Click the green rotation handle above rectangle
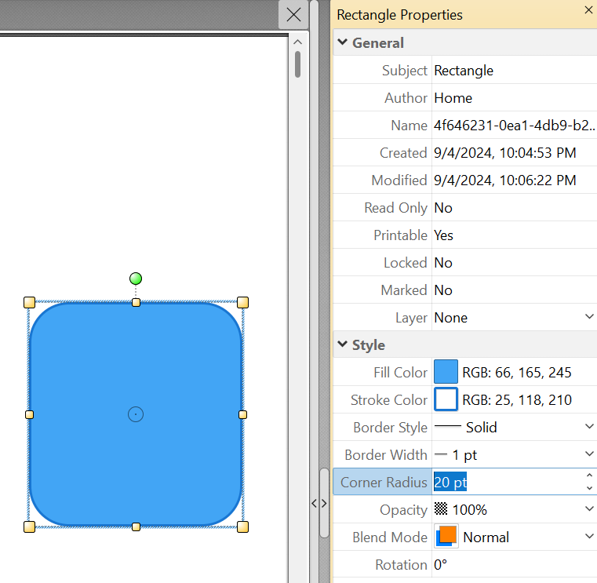 (x=136, y=279)
